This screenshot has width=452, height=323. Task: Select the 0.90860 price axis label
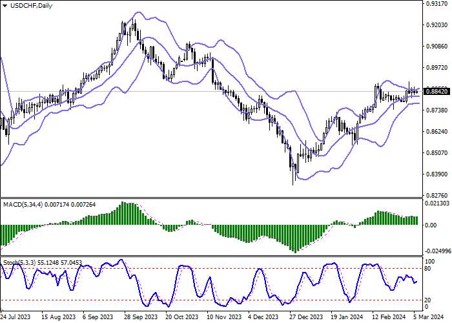click(437, 46)
